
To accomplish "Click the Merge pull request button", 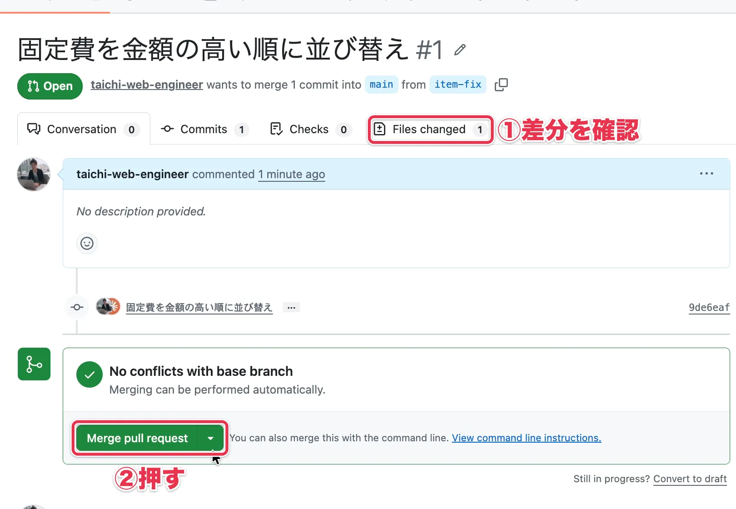I will (x=137, y=438).
